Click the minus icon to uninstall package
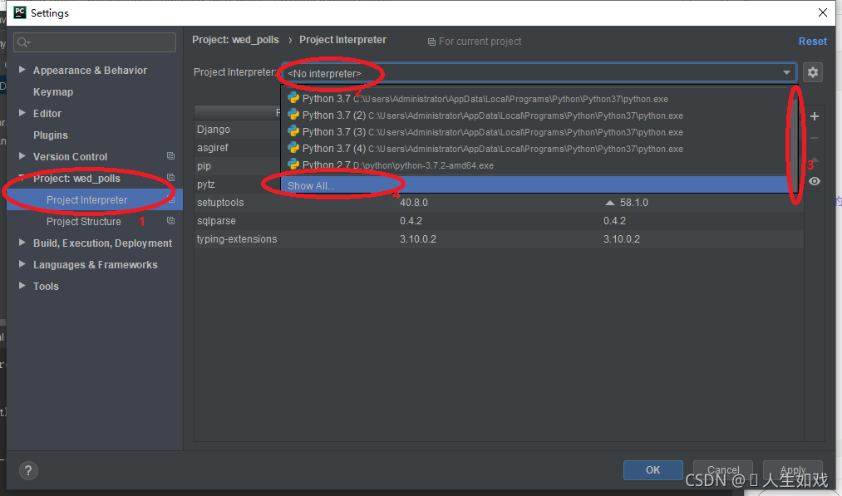The width and height of the screenshot is (842, 496). click(814, 138)
